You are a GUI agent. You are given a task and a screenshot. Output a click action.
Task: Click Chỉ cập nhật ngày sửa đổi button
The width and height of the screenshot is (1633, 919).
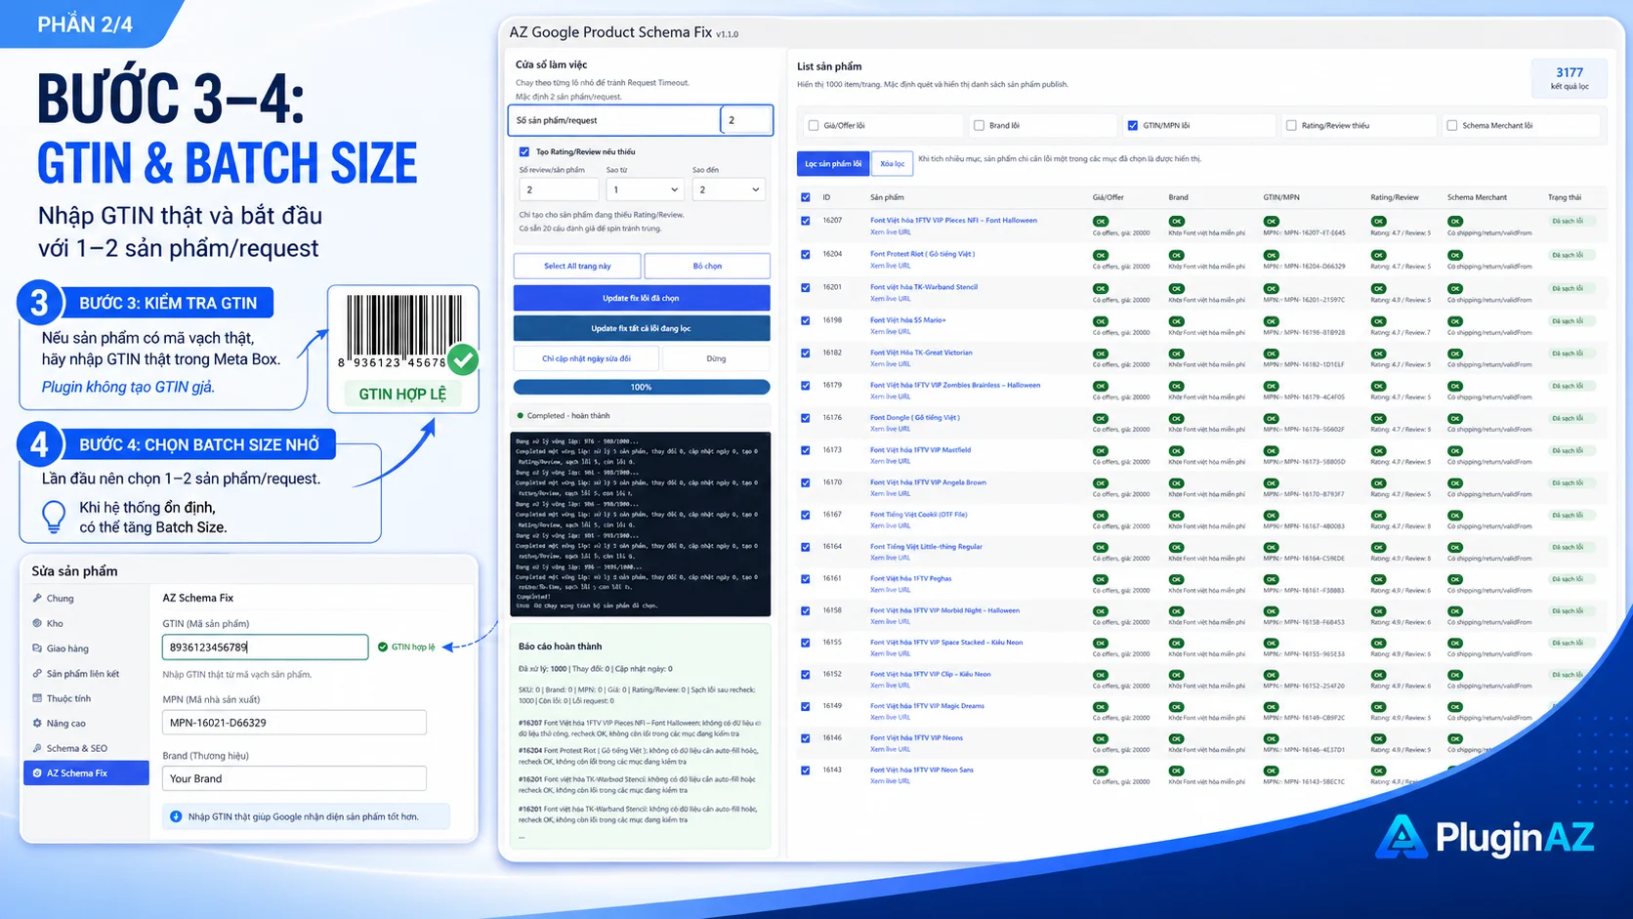tap(586, 358)
